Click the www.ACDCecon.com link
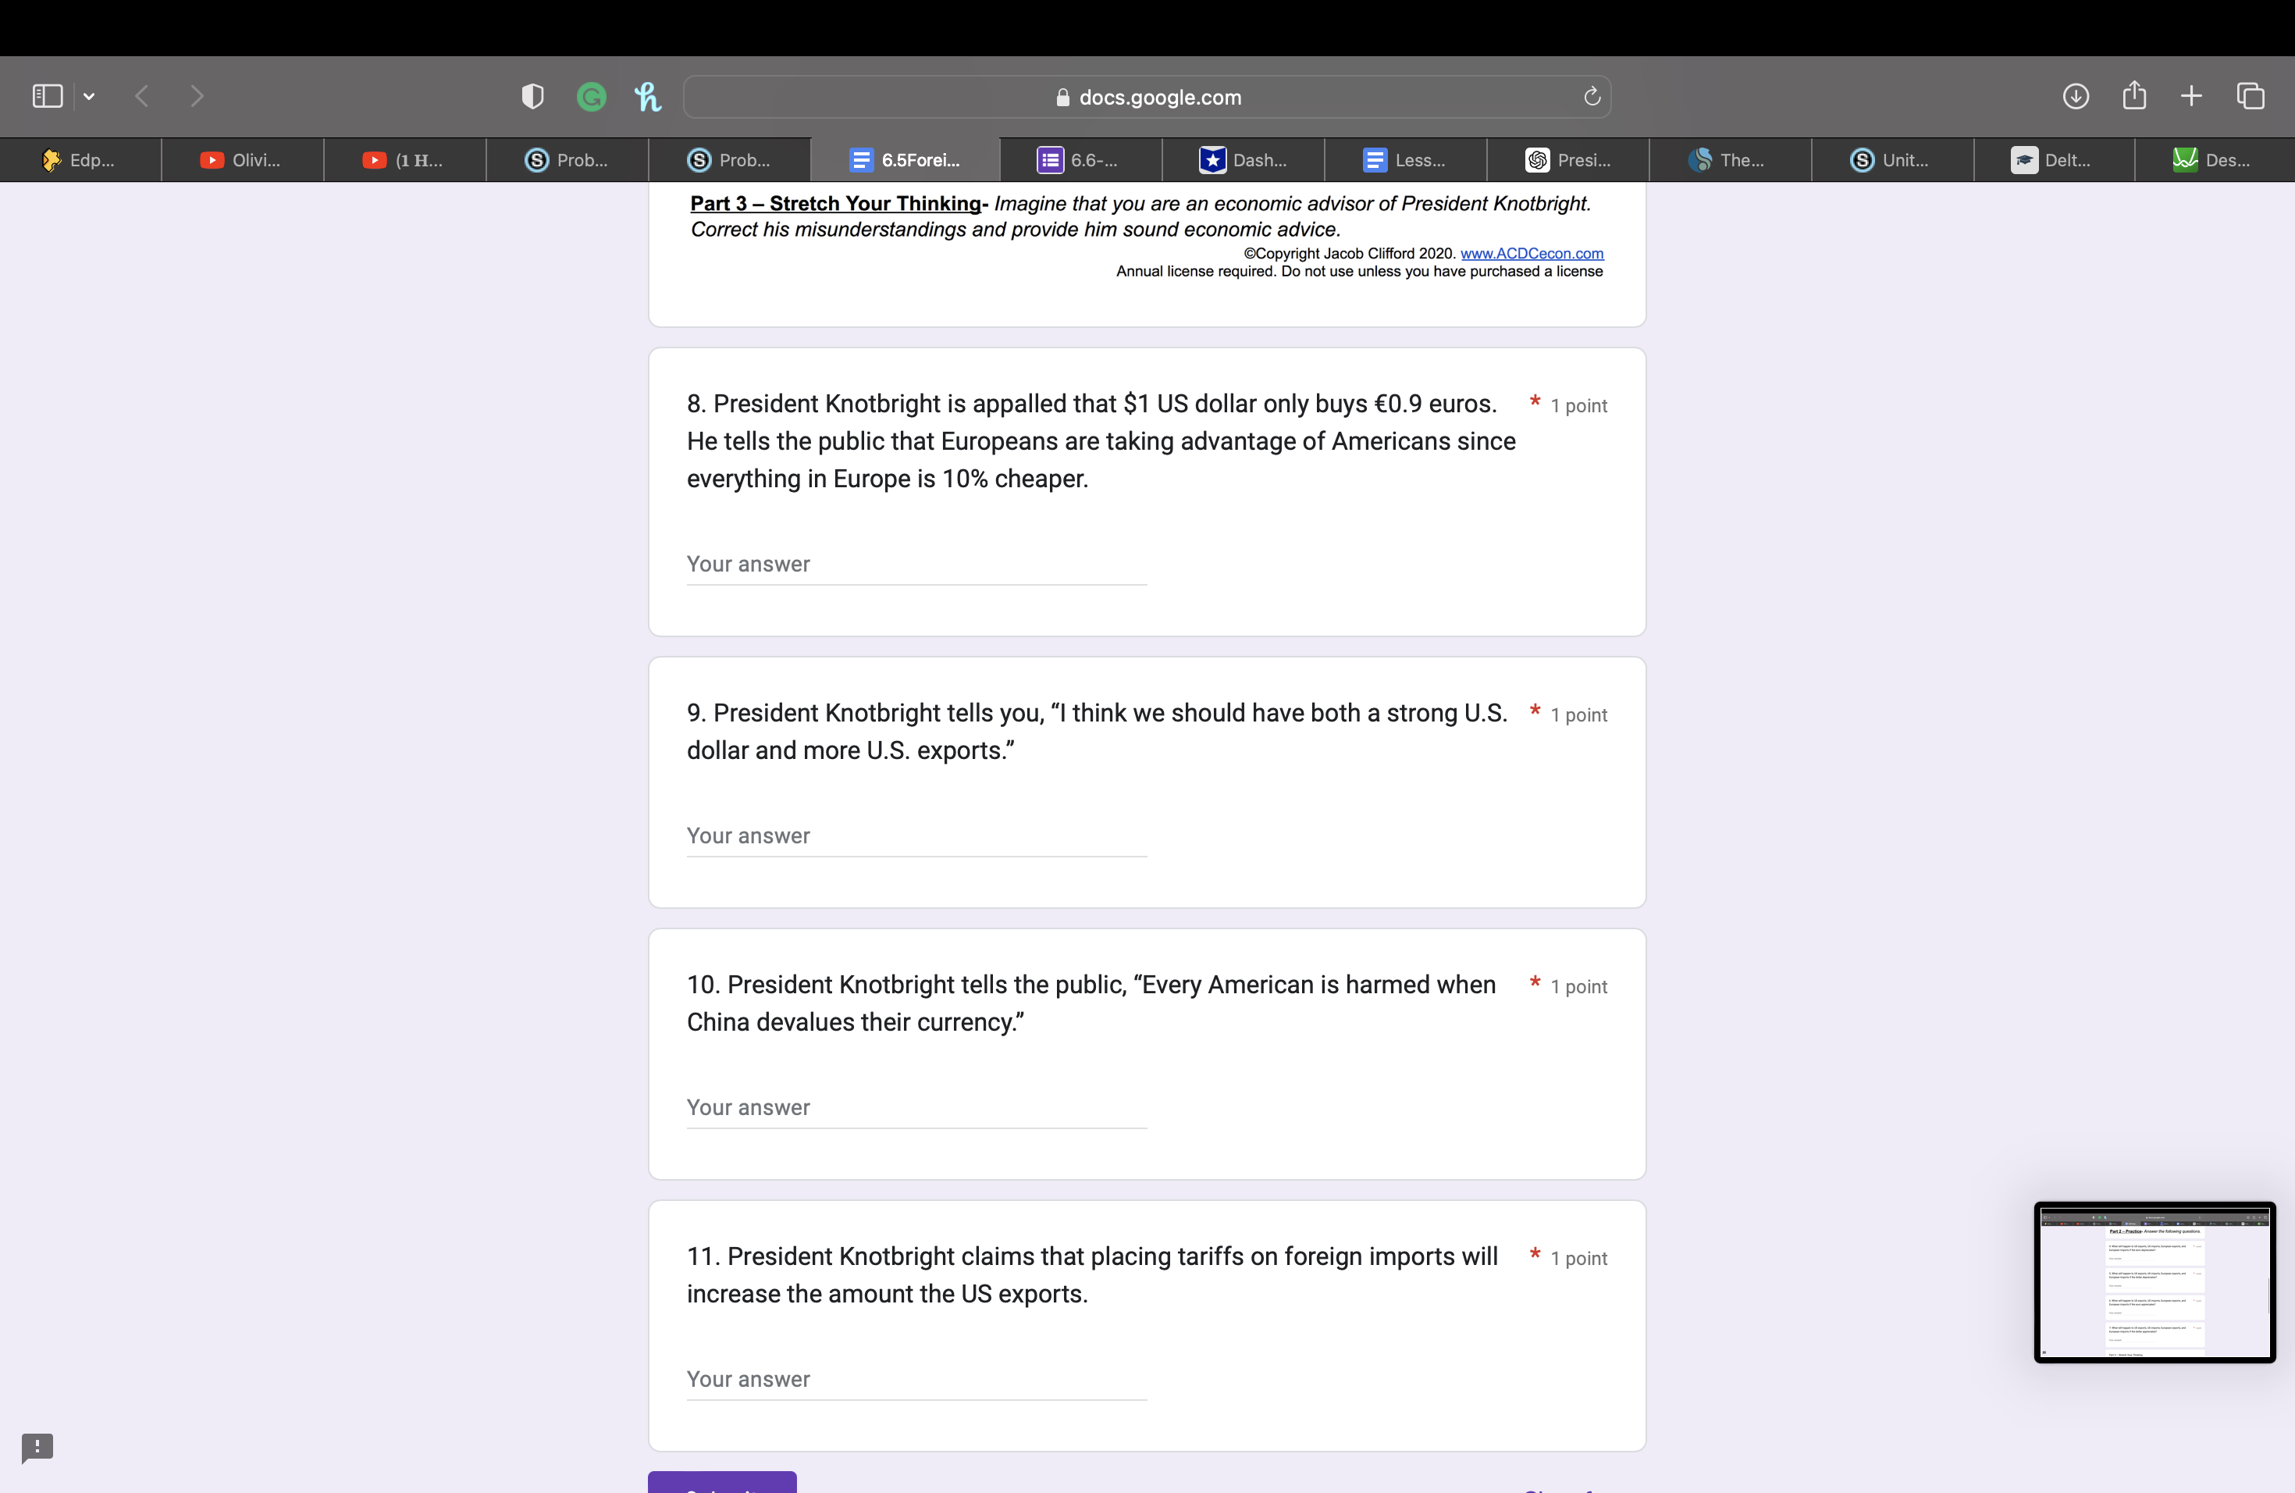 (1532, 254)
